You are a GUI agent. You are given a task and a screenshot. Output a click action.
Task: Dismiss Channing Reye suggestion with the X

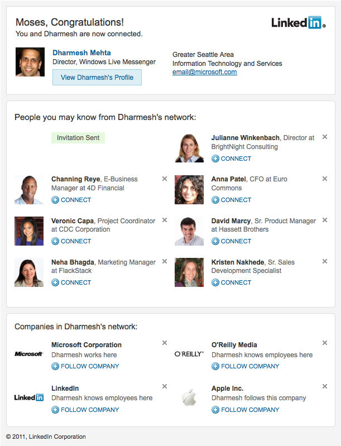tap(165, 179)
